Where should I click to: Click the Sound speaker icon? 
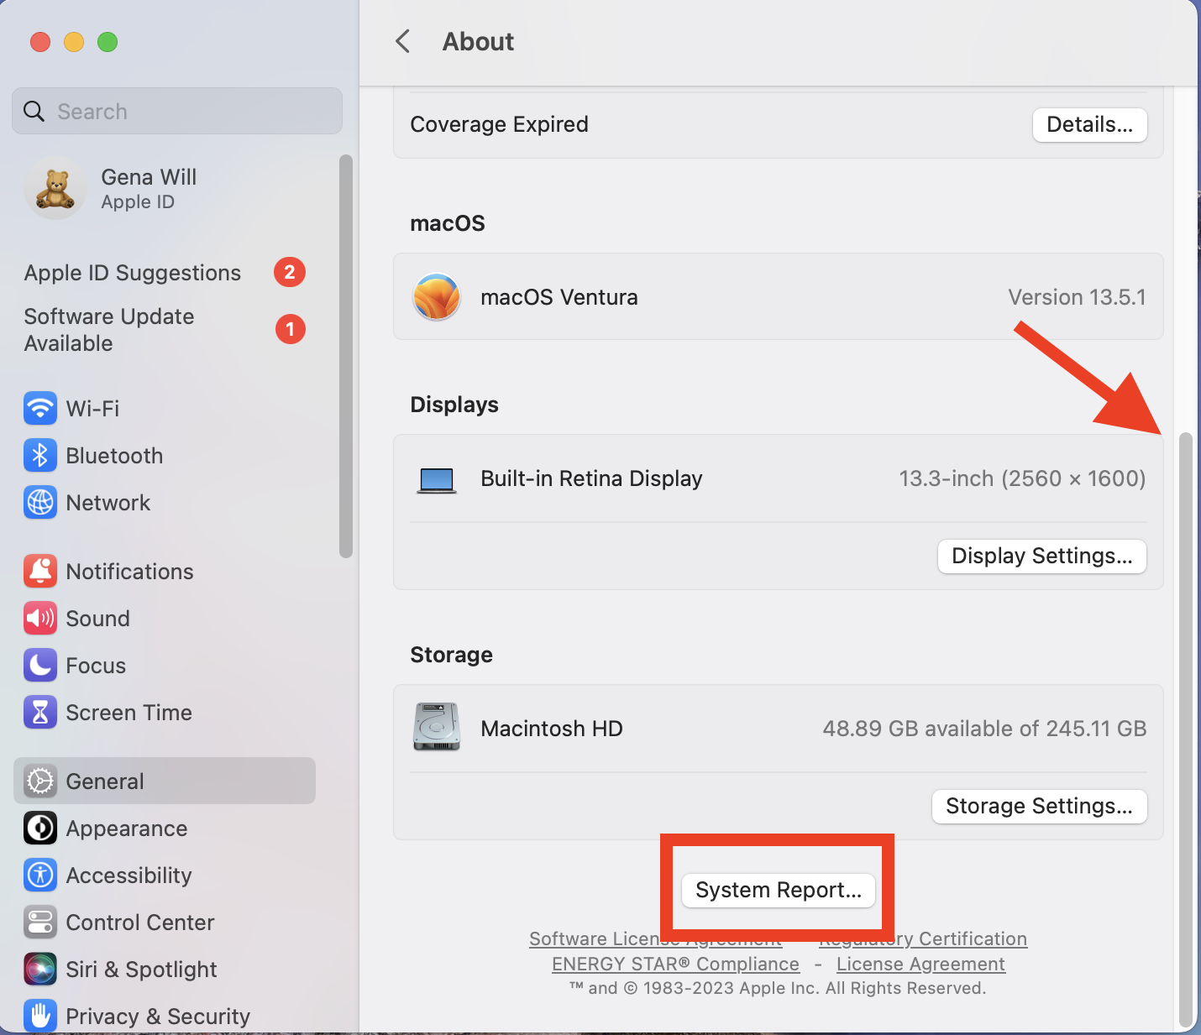[x=40, y=619]
